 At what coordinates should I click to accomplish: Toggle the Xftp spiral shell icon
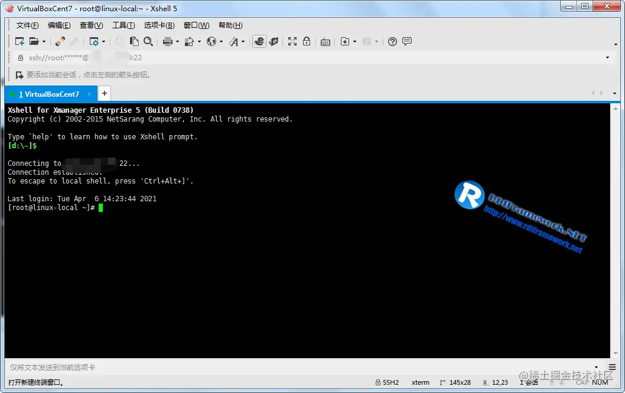[259, 41]
